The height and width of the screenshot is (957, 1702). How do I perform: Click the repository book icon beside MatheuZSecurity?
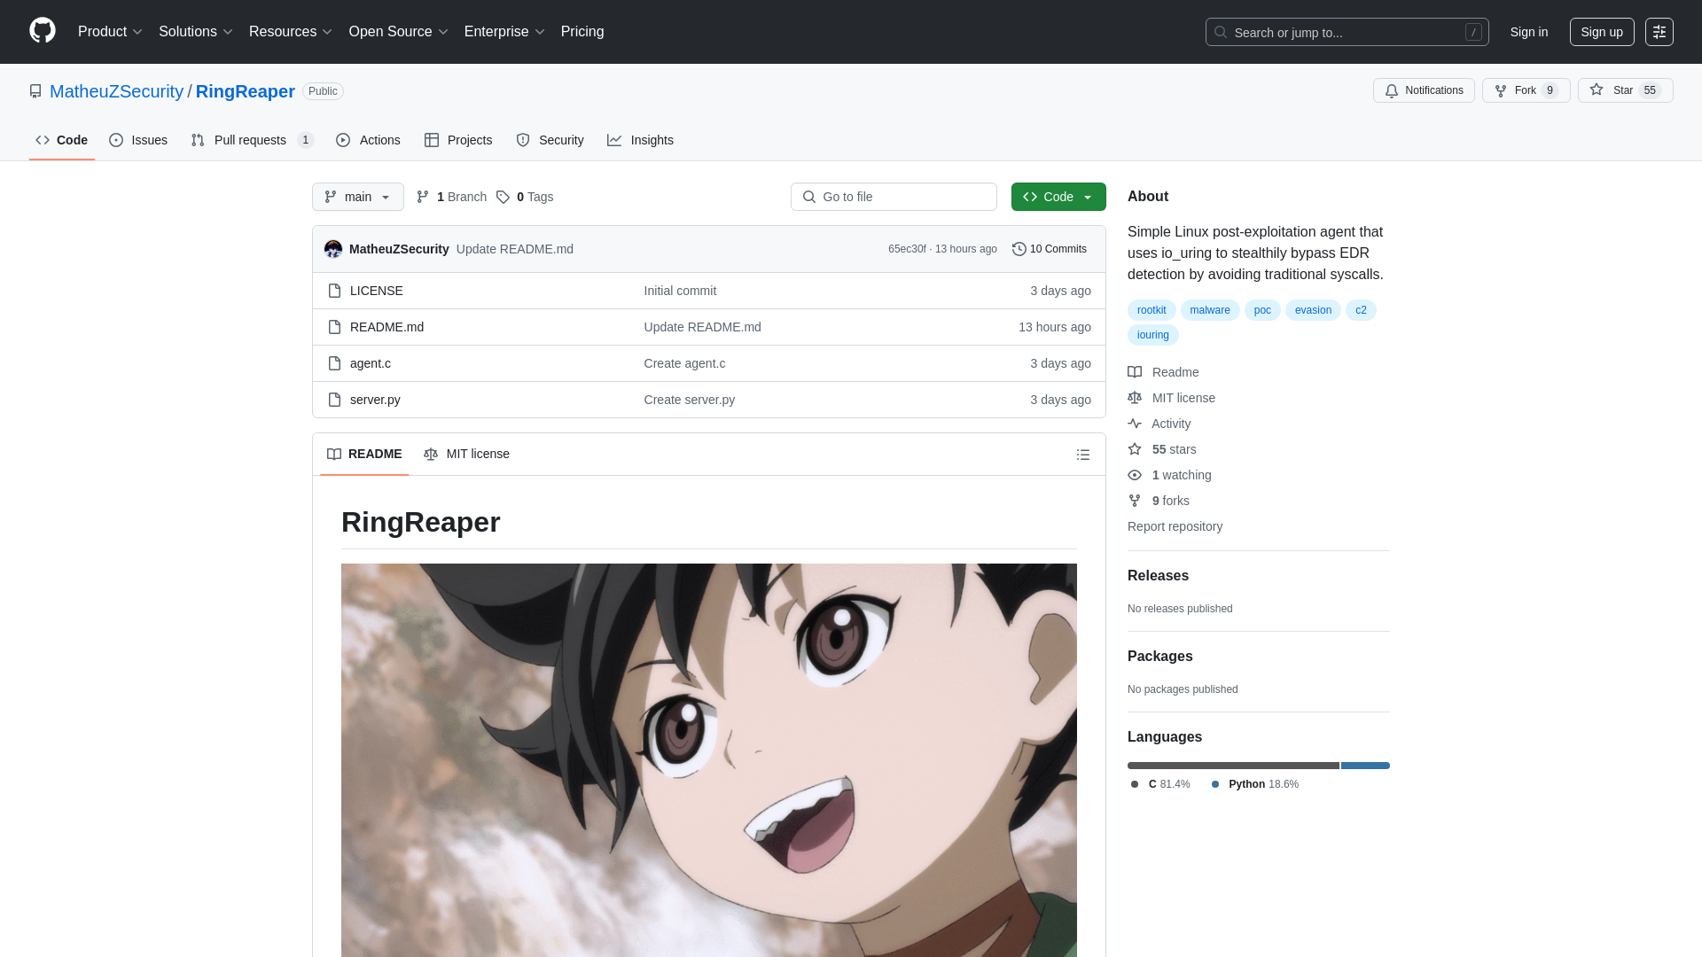tap(35, 91)
